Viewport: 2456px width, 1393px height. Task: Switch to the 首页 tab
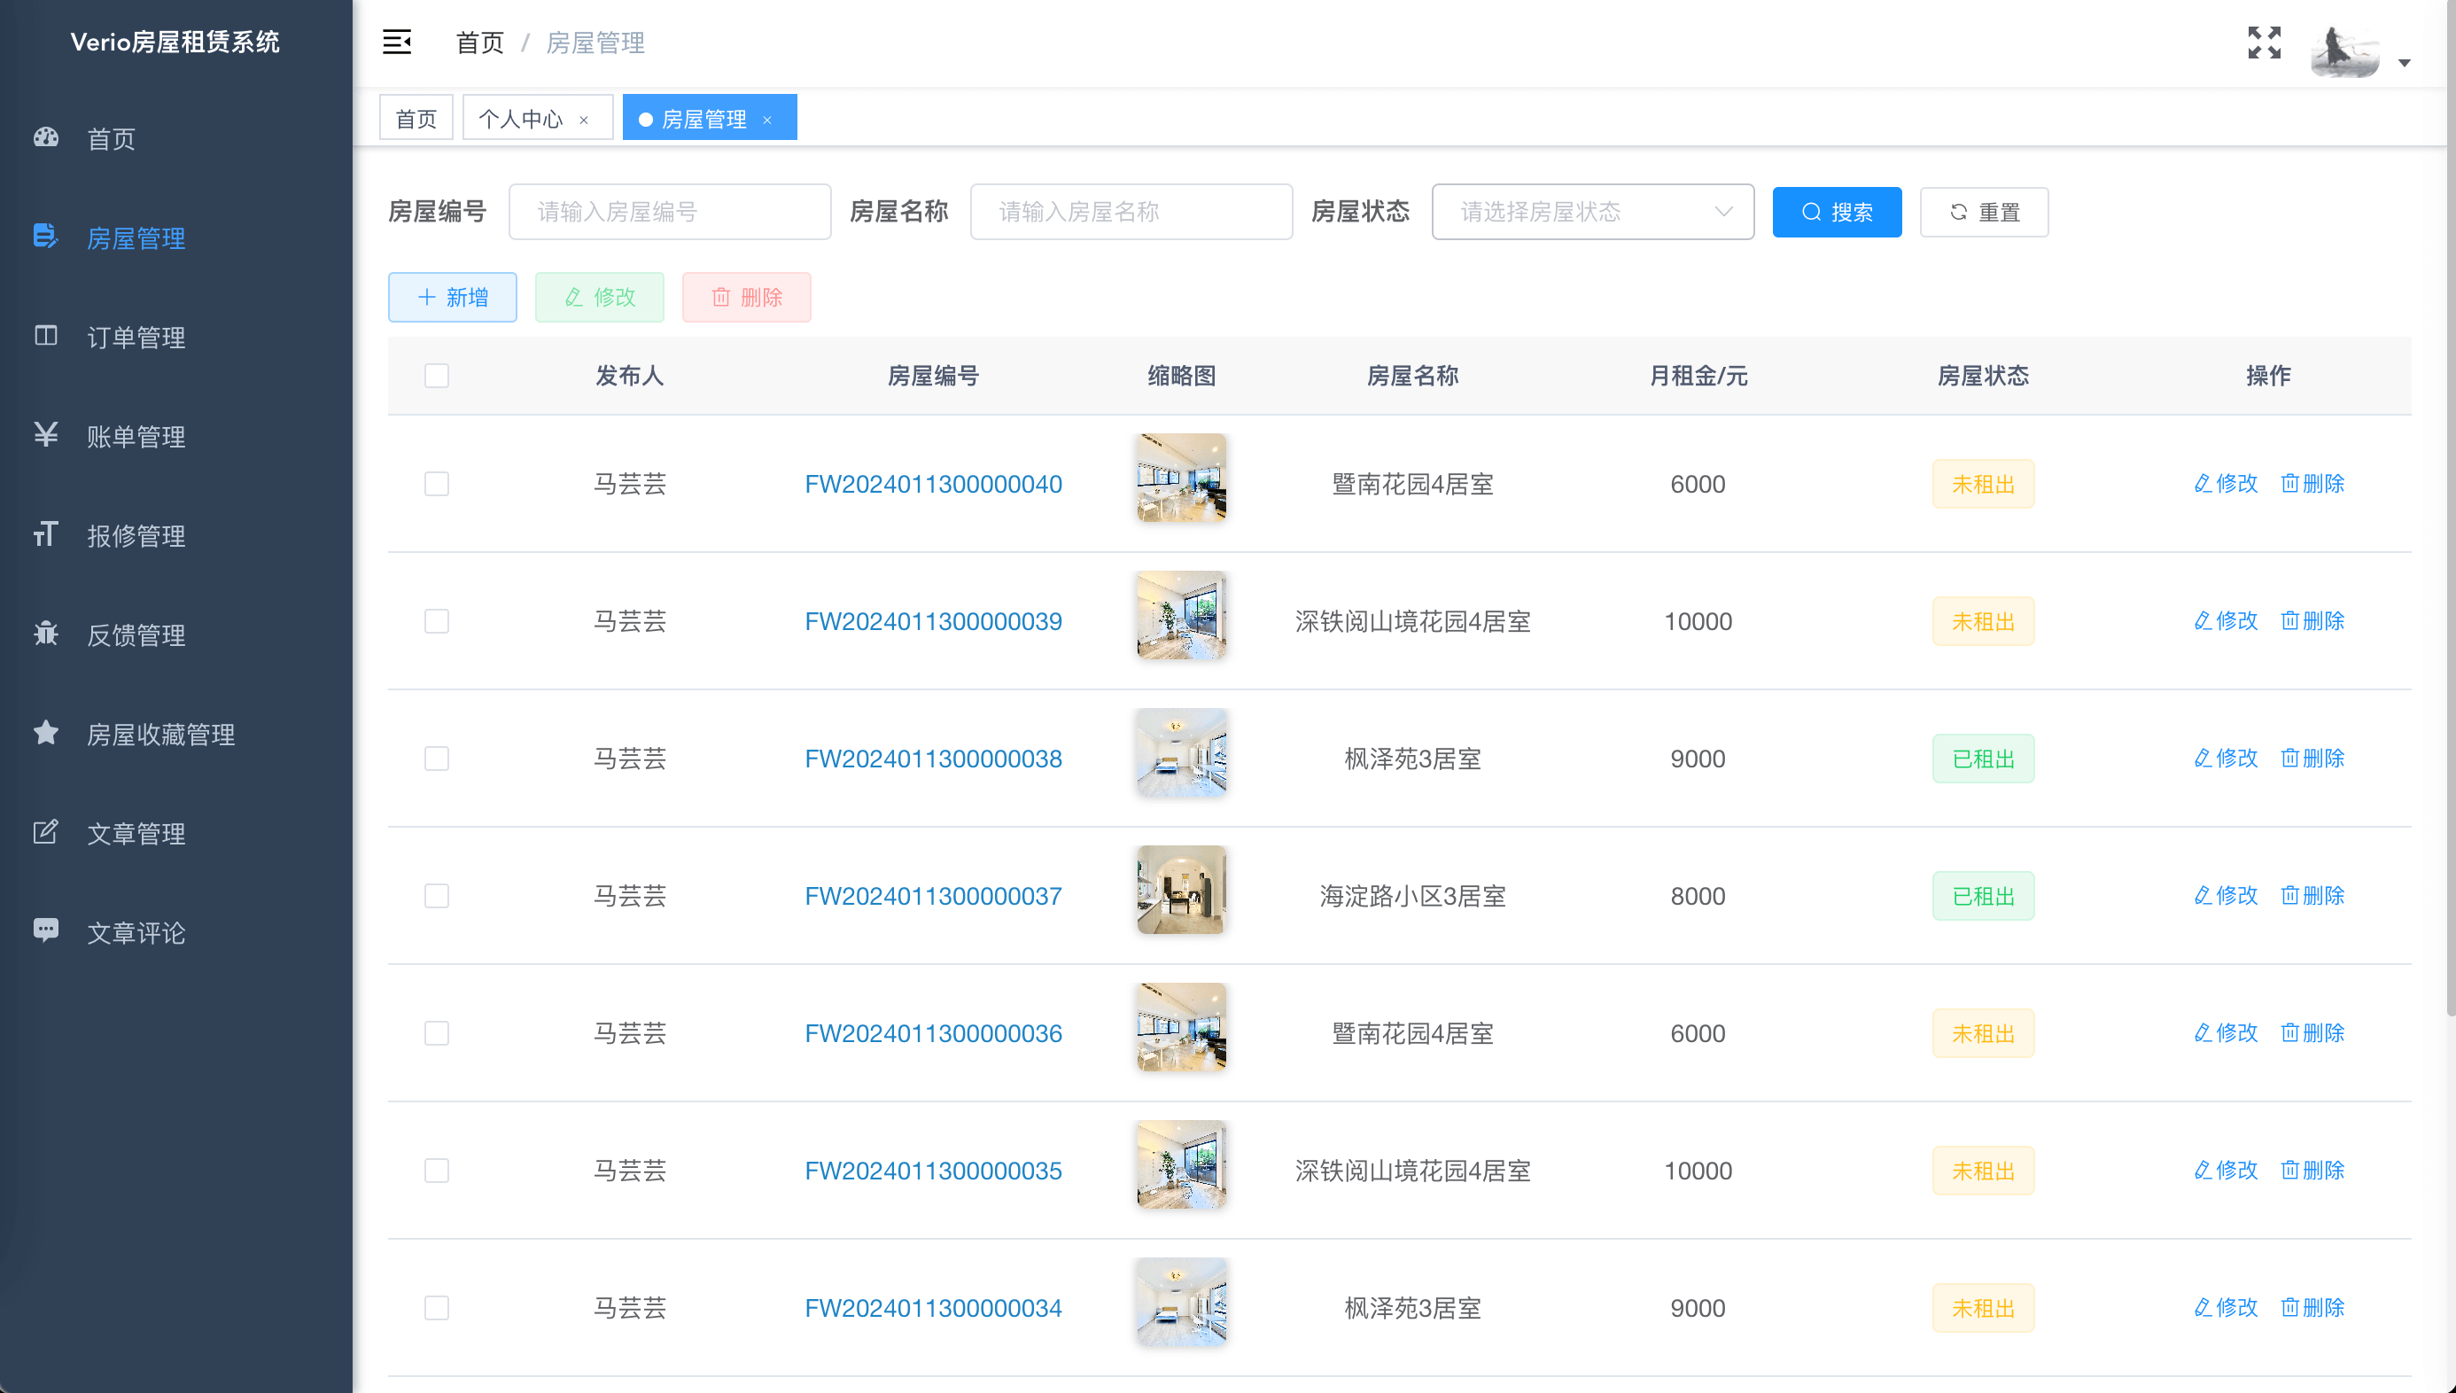pyautogui.click(x=416, y=119)
